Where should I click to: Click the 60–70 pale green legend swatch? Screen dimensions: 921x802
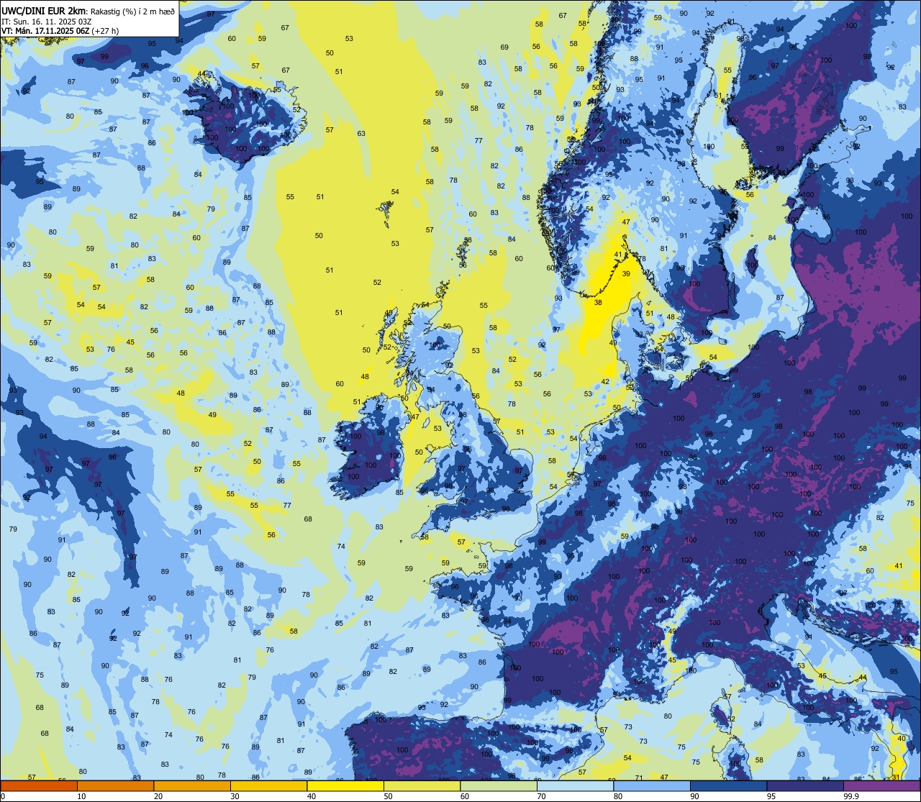coord(499,785)
